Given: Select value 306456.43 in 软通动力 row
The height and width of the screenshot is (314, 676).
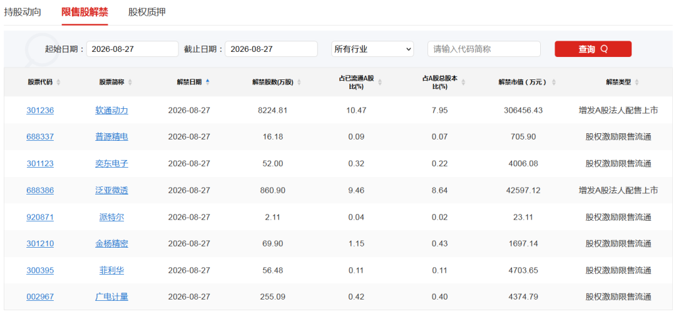Looking at the screenshot, I should (x=523, y=110).
